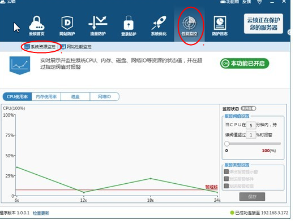Viewport: 295px width, 221px height.
Task: Click the 保存 save button
Action: (252, 197)
